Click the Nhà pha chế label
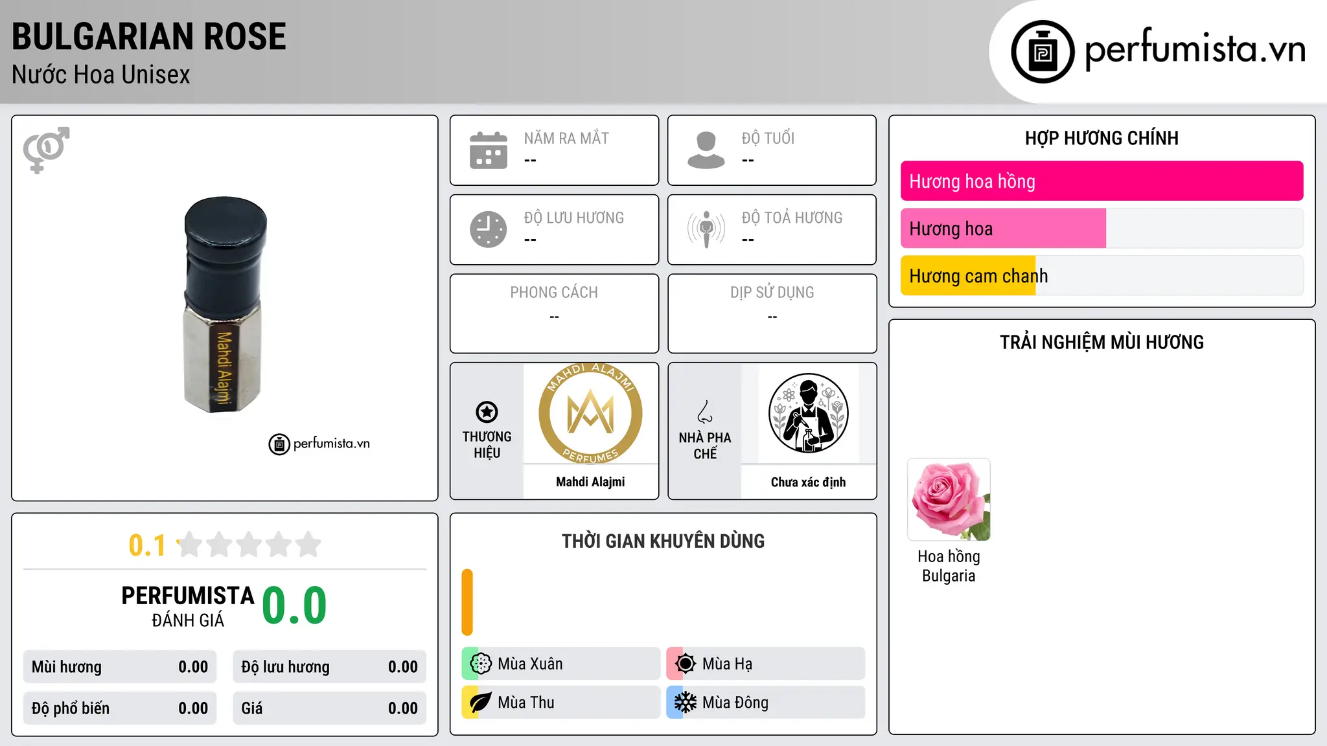1327x746 pixels. click(x=705, y=446)
